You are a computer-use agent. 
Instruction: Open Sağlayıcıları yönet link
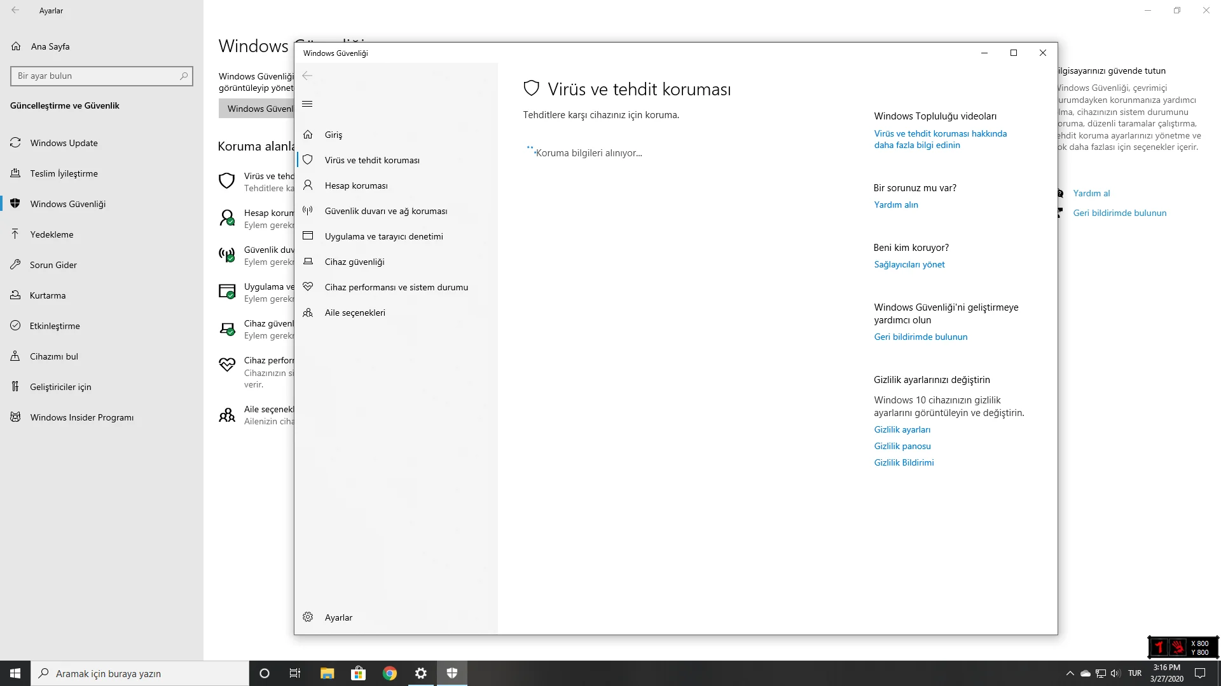tap(909, 264)
